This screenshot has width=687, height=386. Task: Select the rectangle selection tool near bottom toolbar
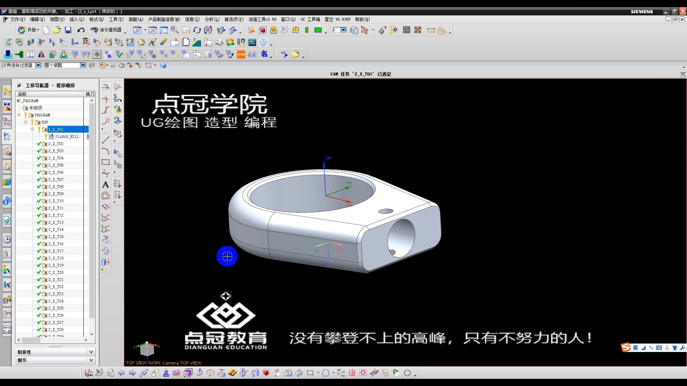click(311, 373)
